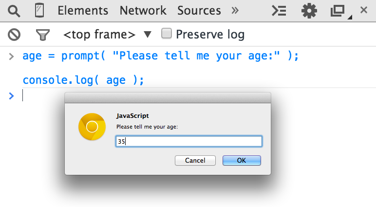Switch to the Network tab

click(x=143, y=10)
